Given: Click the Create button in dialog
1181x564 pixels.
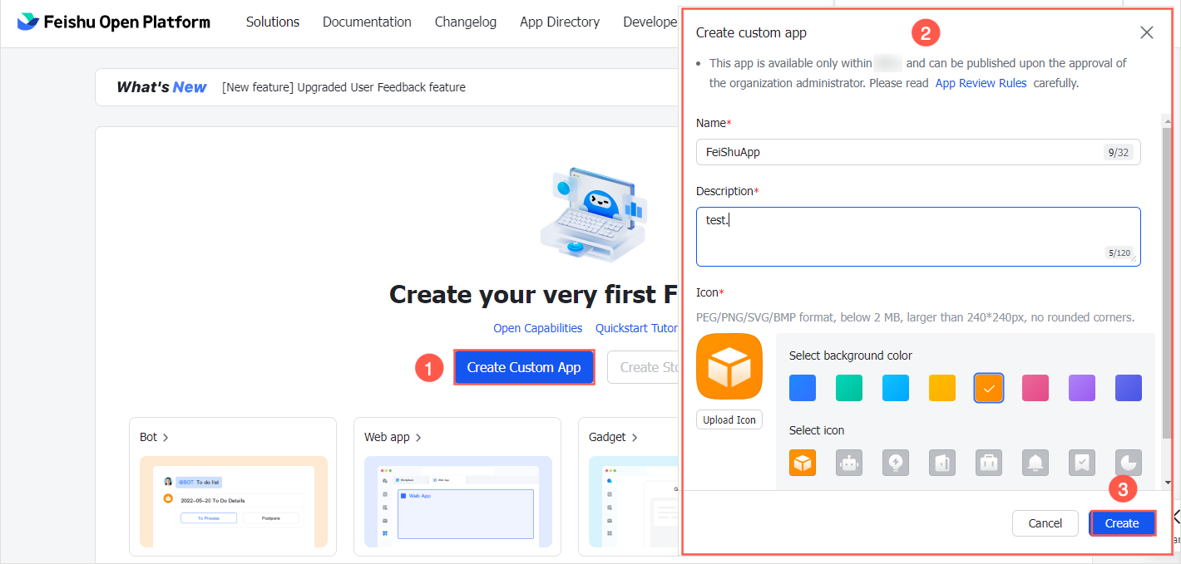Looking at the screenshot, I should (1122, 523).
